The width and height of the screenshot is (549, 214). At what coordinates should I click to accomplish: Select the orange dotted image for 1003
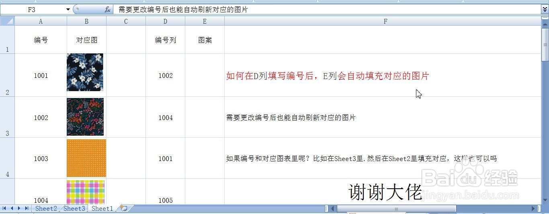(86, 158)
